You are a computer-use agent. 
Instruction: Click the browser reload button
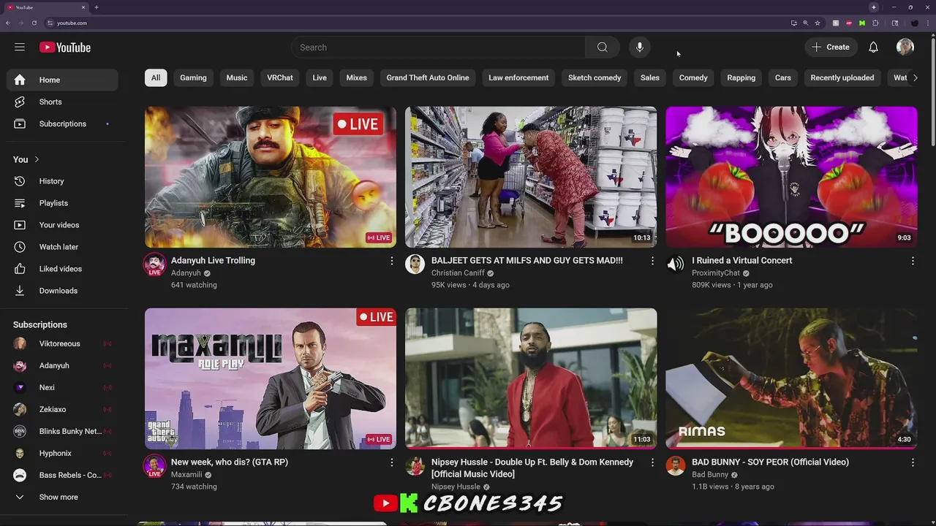point(34,23)
